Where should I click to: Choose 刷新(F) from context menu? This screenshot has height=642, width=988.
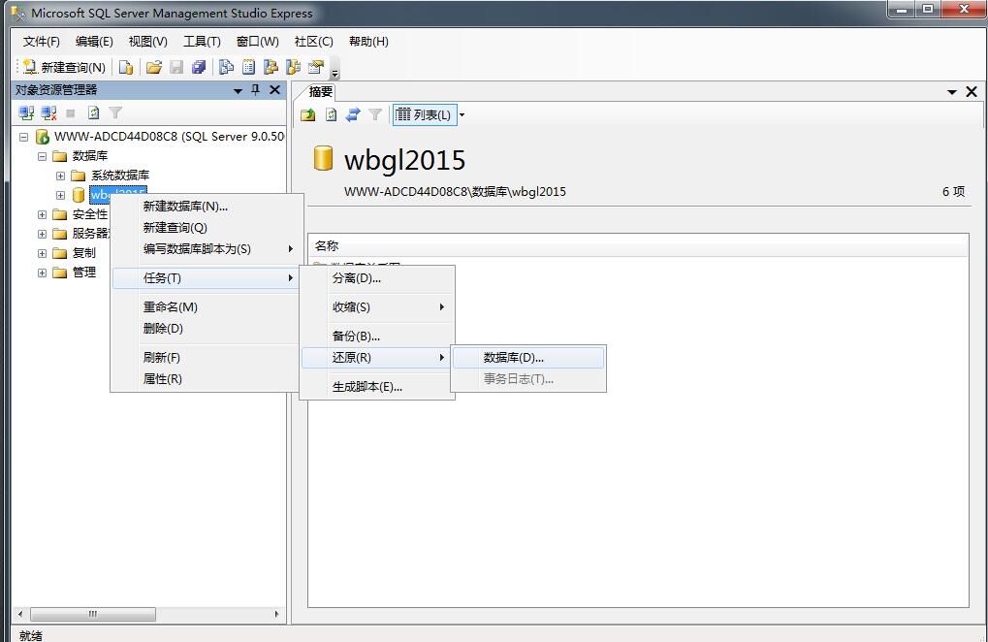coord(206,357)
